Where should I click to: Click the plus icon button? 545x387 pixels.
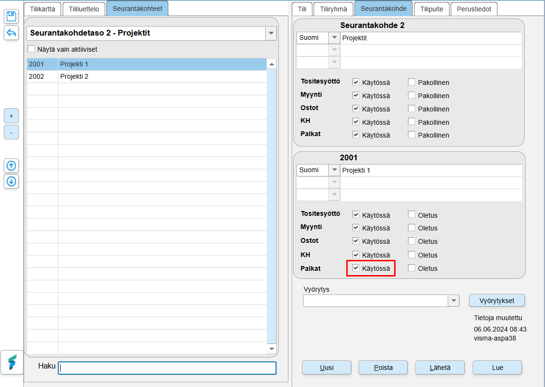[11, 116]
